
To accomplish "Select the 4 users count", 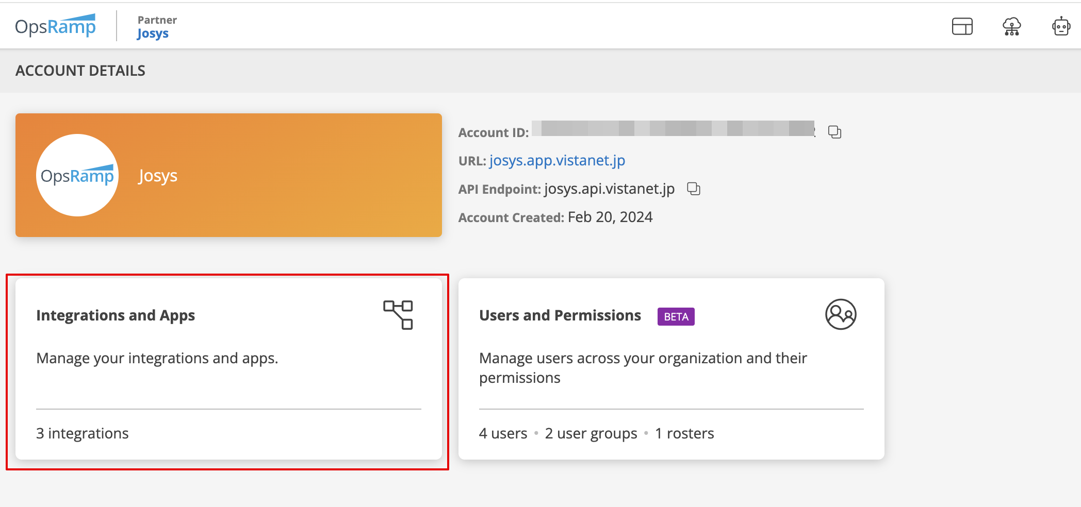I will (x=503, y=433).
